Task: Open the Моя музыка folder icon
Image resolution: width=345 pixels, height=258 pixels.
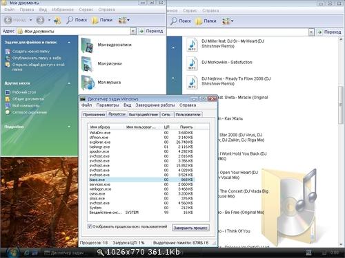Action: coord(88,83)
